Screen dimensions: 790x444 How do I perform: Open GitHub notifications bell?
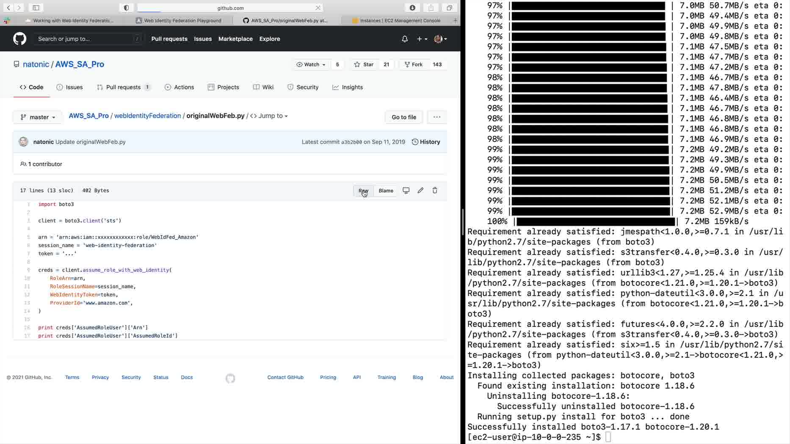pyautogui.click(x=405, y=39)
